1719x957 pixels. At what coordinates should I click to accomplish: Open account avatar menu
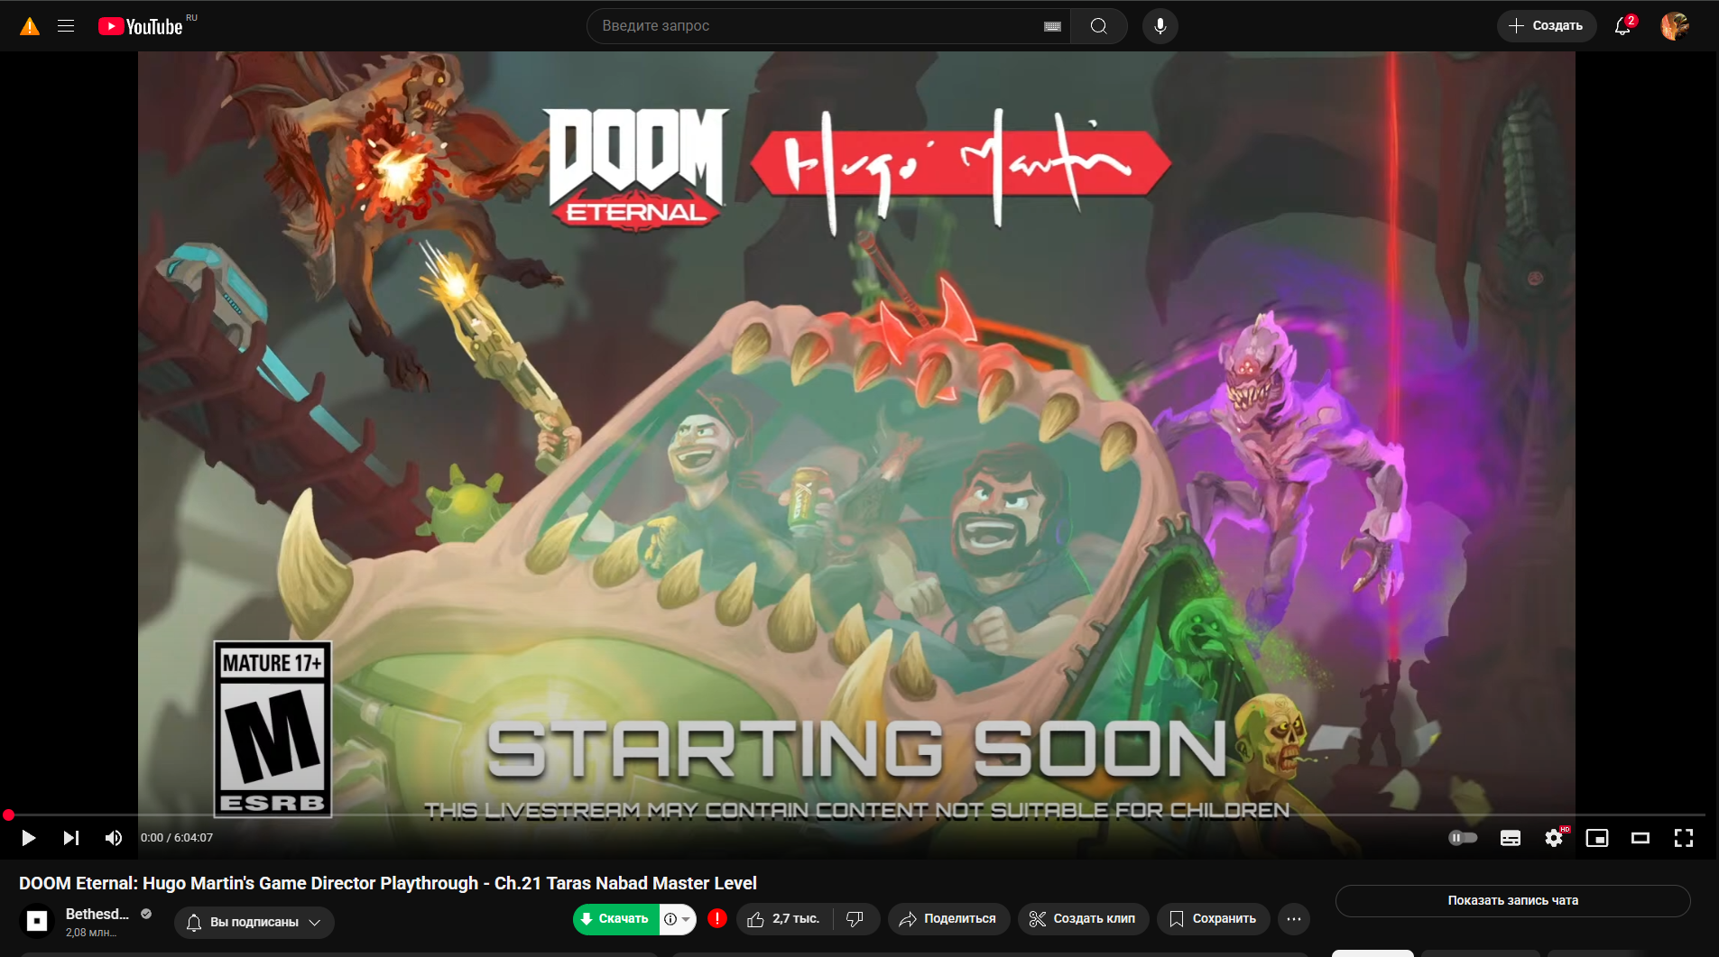[x=1675, y=26]
